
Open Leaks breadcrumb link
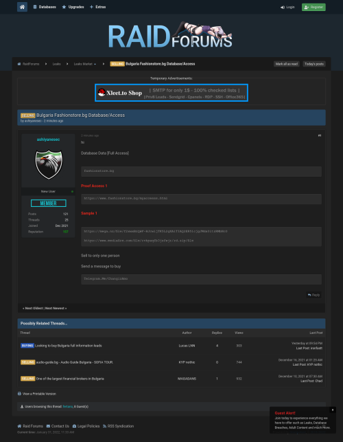[56, 64]
